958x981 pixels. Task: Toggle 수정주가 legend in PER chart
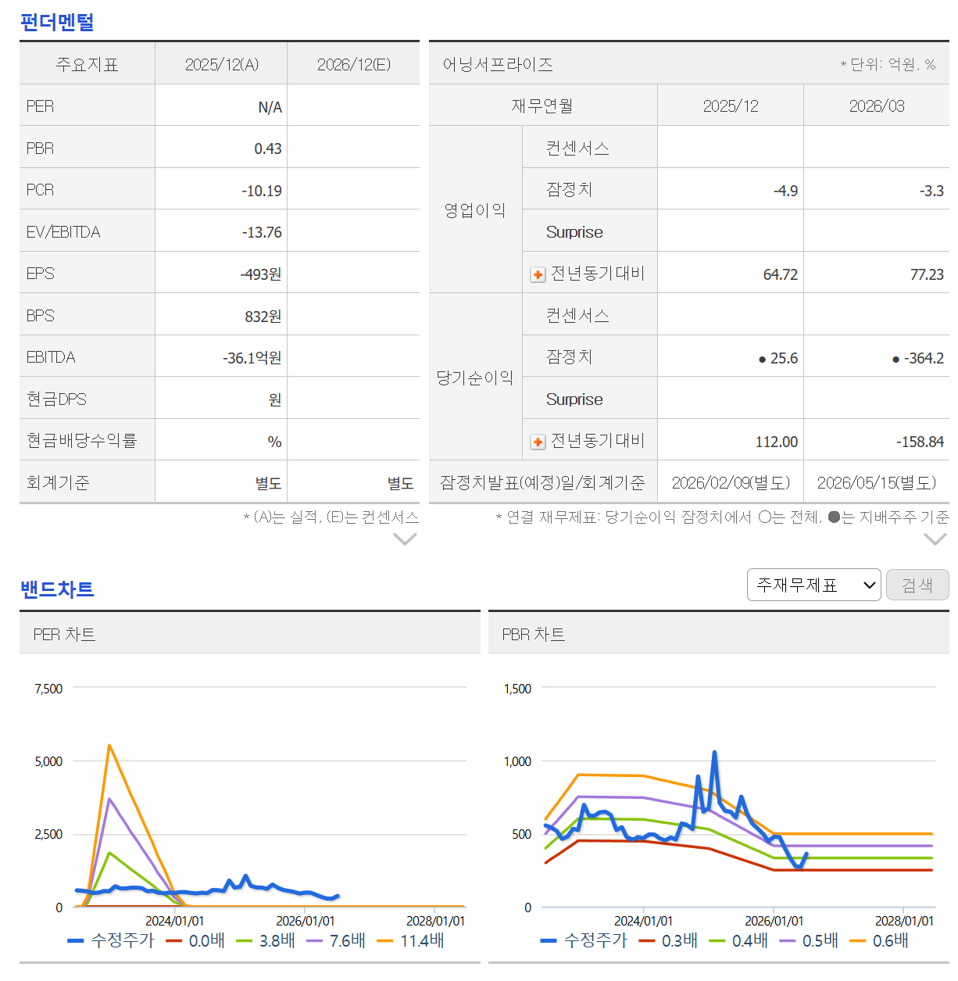pos(111,940)
